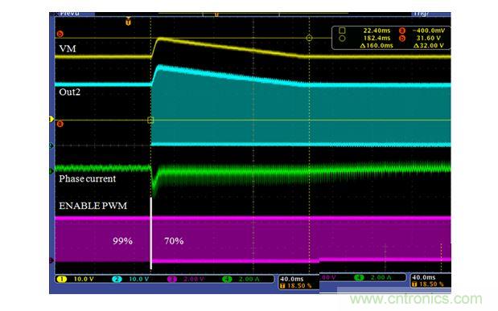This screenshot has width=498, height=311.
Task: Click the Phase current label
Action: (x=88, y=178)
